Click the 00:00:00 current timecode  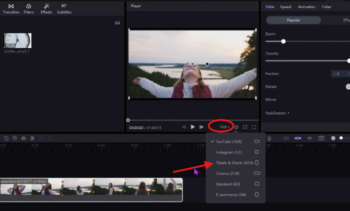tap(136, 128)
